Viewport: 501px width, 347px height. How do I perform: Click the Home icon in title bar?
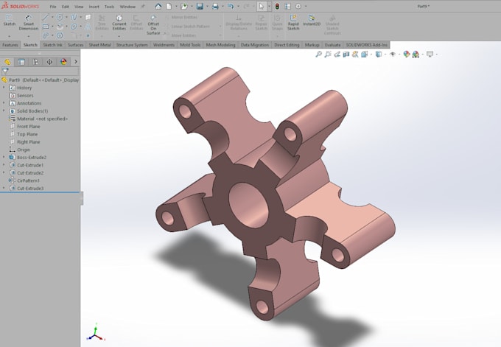[158, 6]
